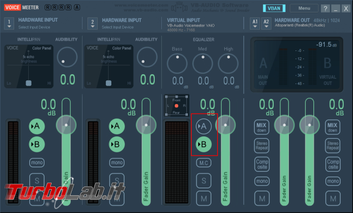Click the B virtual out fader knob
Viewport: 353px width, 213px height.
pos(310,125)
